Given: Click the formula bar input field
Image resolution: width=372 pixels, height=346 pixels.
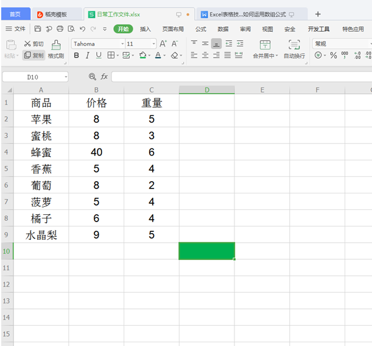Looking at the screenshot, I should coord(242,77).
